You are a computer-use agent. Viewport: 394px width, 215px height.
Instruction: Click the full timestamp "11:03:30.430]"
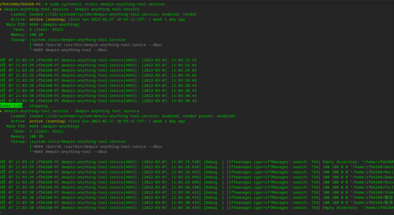click(186, 187)
